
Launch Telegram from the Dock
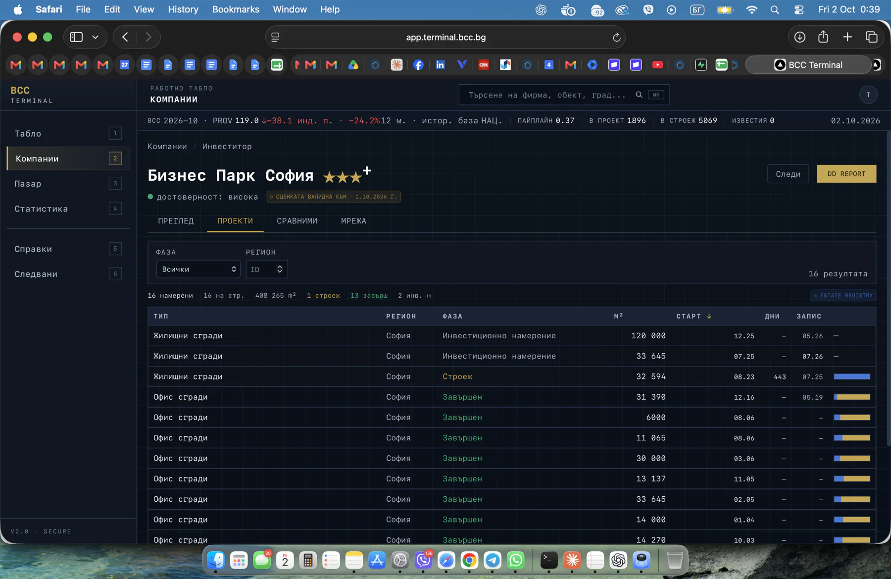tap(493, 560)
